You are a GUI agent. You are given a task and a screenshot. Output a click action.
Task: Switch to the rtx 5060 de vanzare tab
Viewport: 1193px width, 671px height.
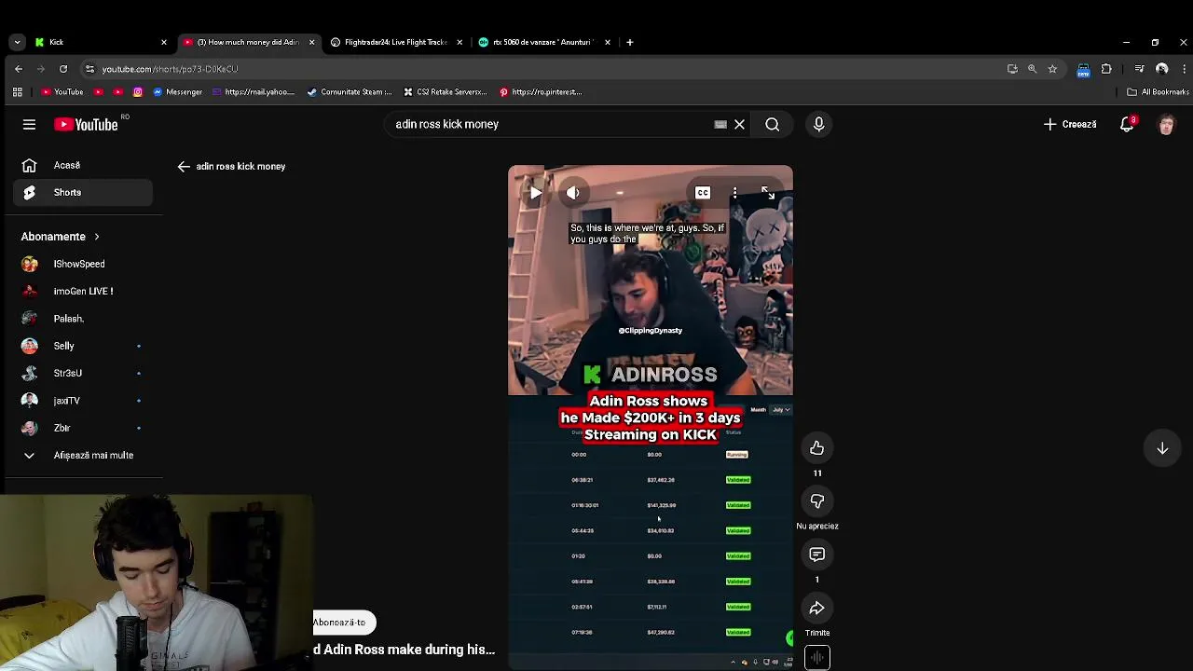click(x=544, y=42)
